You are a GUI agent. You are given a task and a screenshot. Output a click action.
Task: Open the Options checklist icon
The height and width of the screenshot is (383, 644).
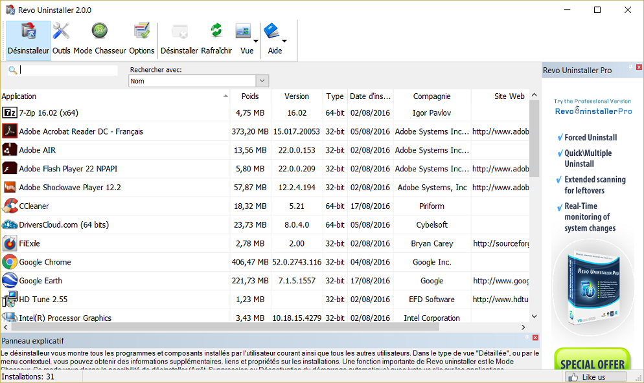click(x=142, y=31)
